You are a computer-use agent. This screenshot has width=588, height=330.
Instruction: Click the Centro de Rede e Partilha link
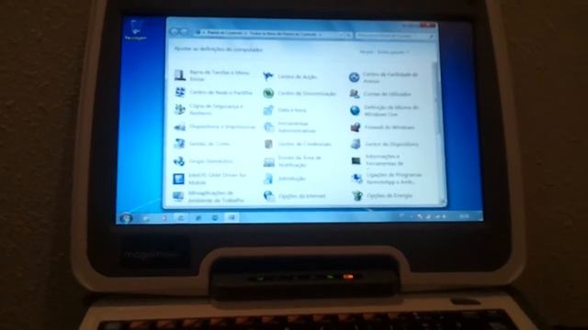(220, 93)
